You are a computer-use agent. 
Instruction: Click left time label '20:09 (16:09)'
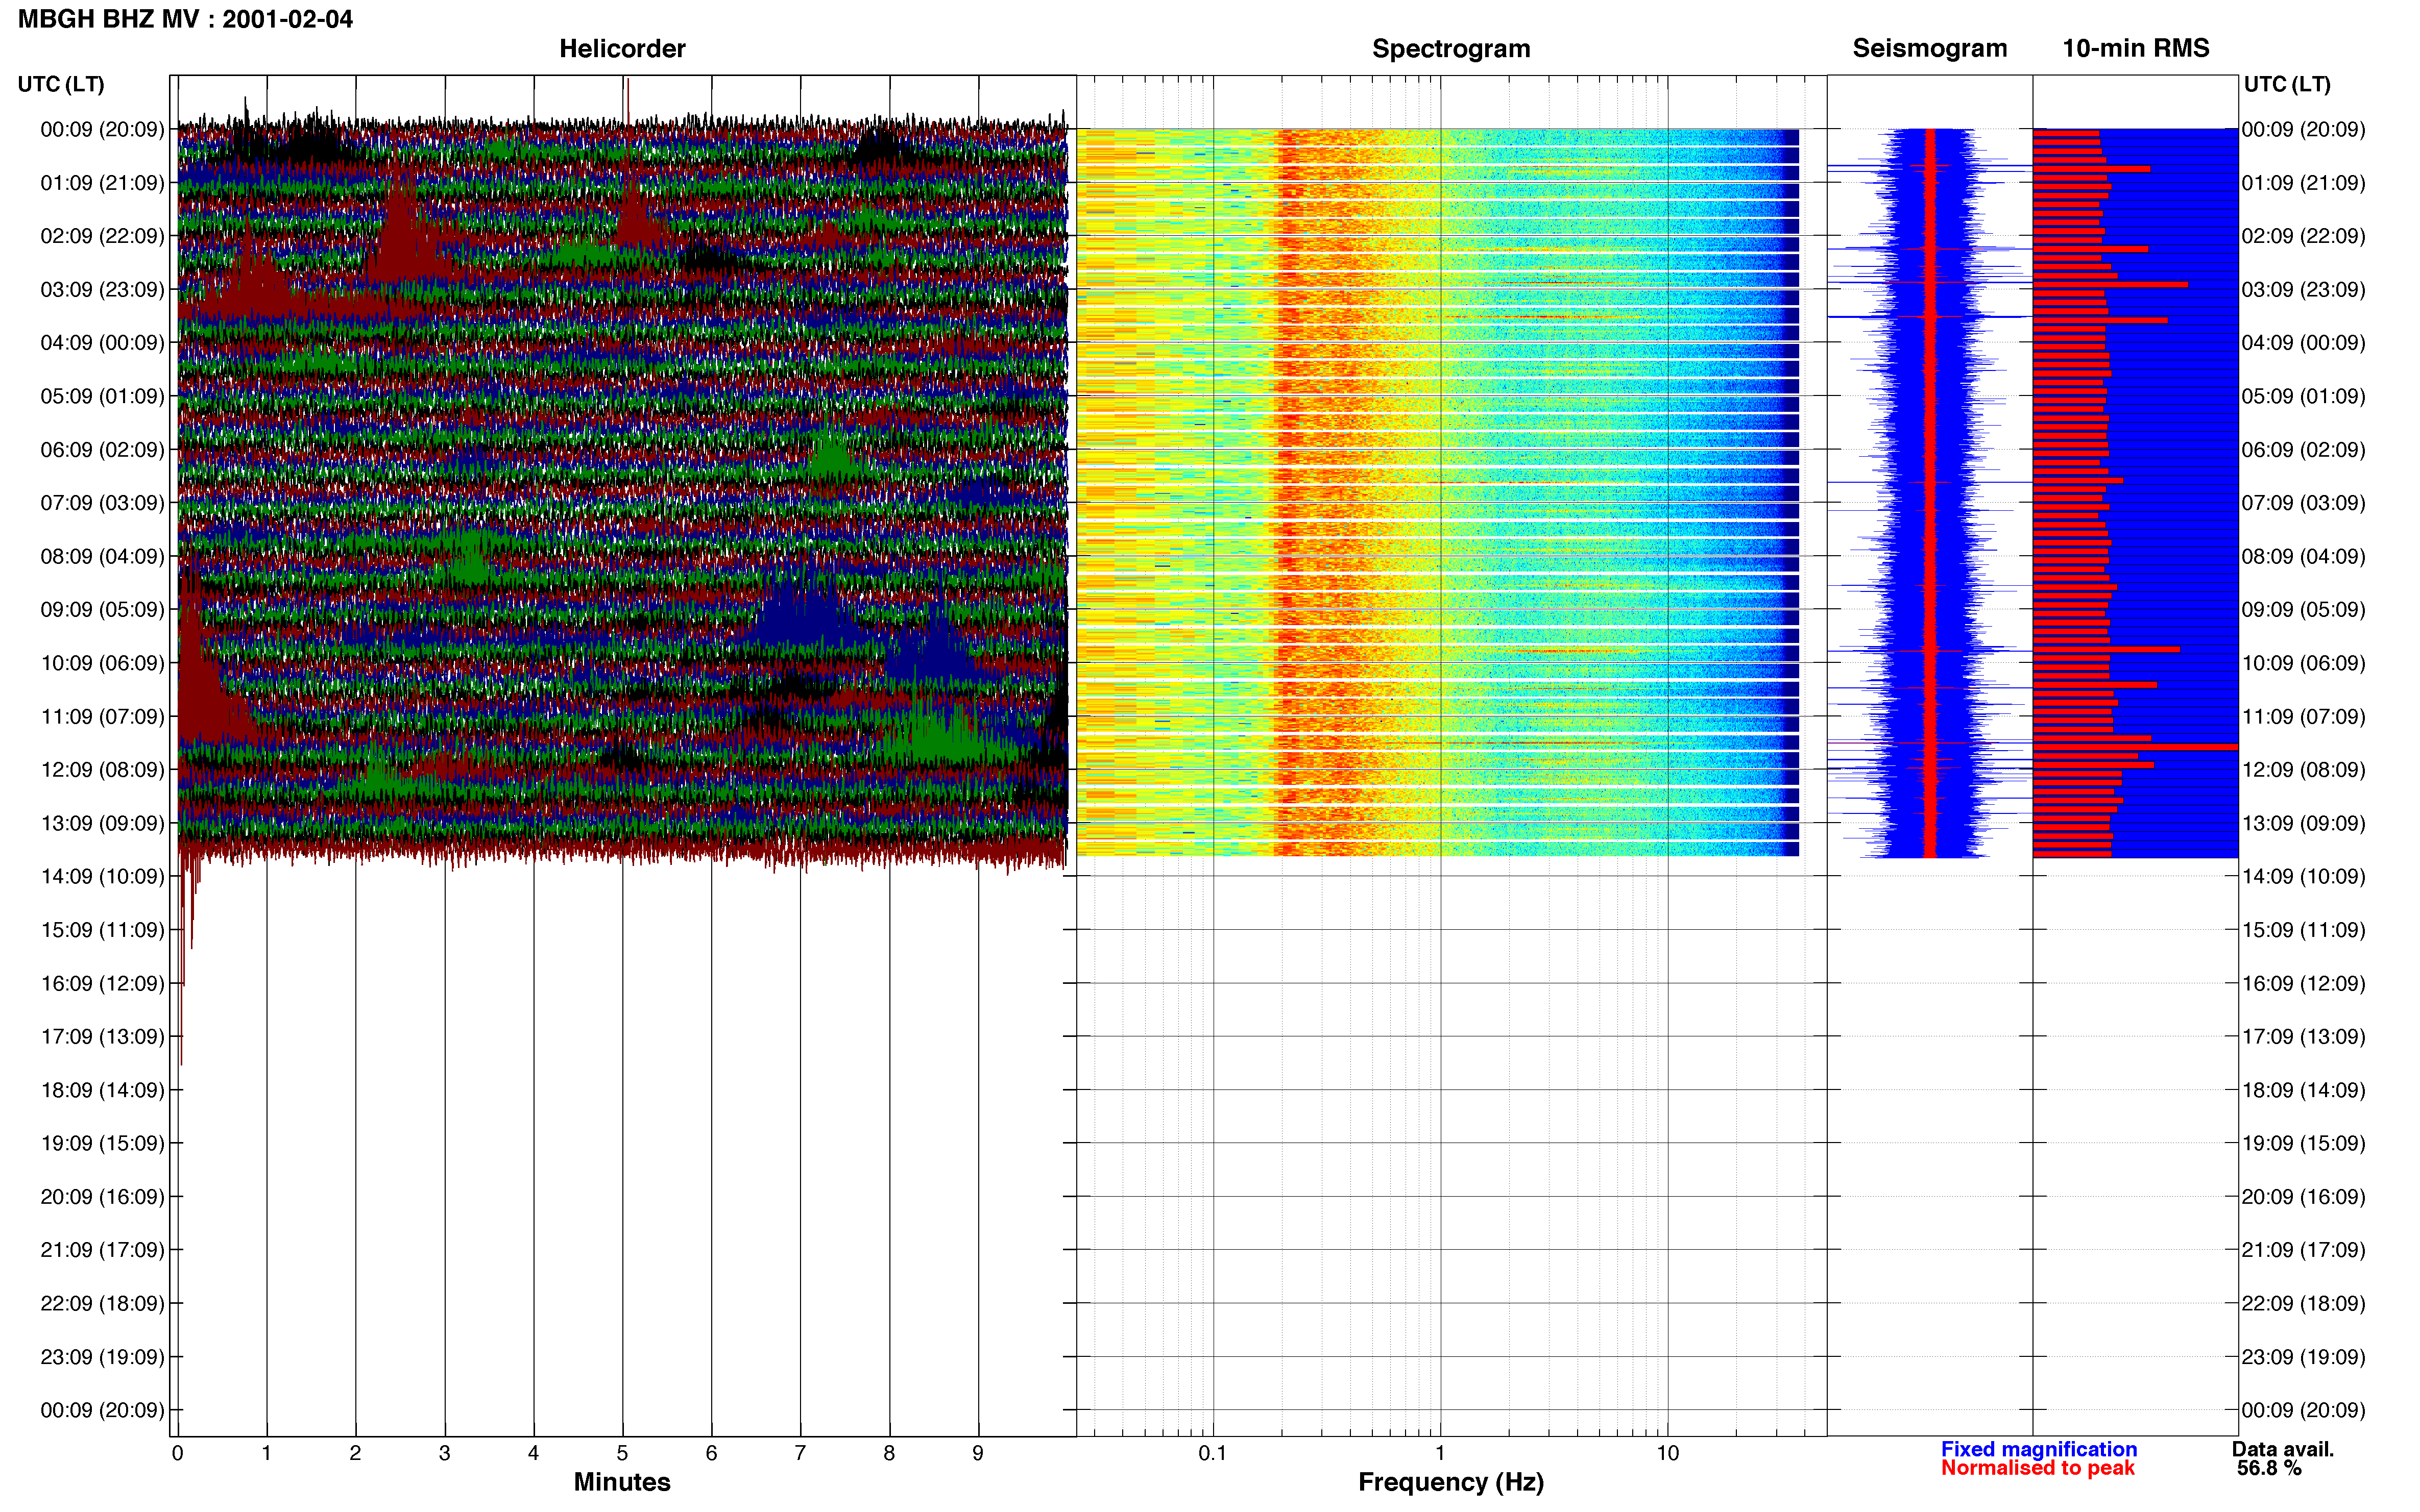[x=102, y=1197]
